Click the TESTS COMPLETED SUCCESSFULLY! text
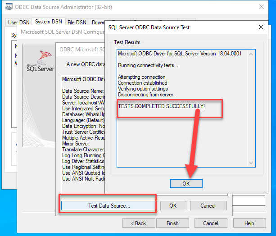 coord(161,106)
